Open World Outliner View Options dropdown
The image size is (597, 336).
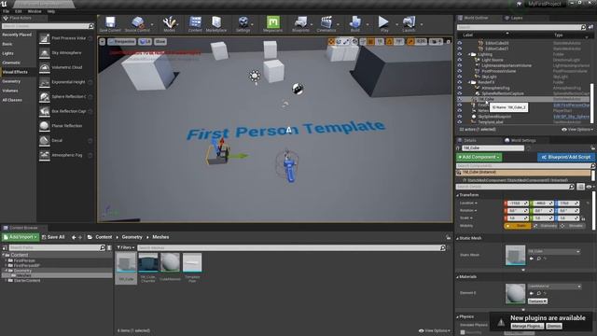click(x=576, y=130)
